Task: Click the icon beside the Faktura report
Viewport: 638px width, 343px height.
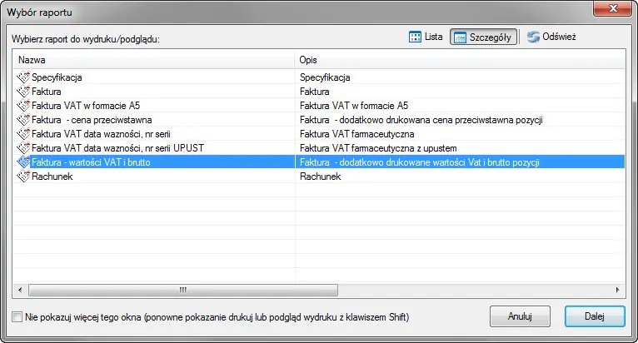Action: (x=23, y=91)
